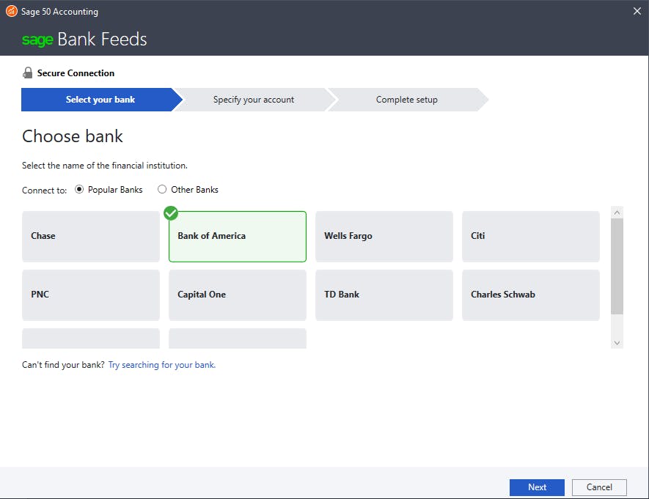Image resolution: width=649 pixels, height=499 pixels.
Task: Click the sage logo in the header
Action: coord(38,40)
